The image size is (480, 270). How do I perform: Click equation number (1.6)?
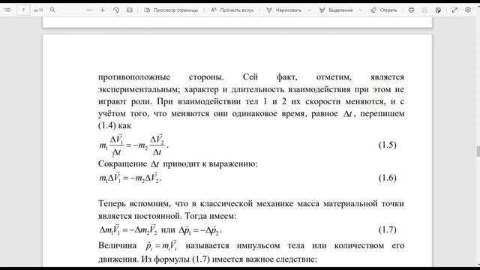pos(387,178)
